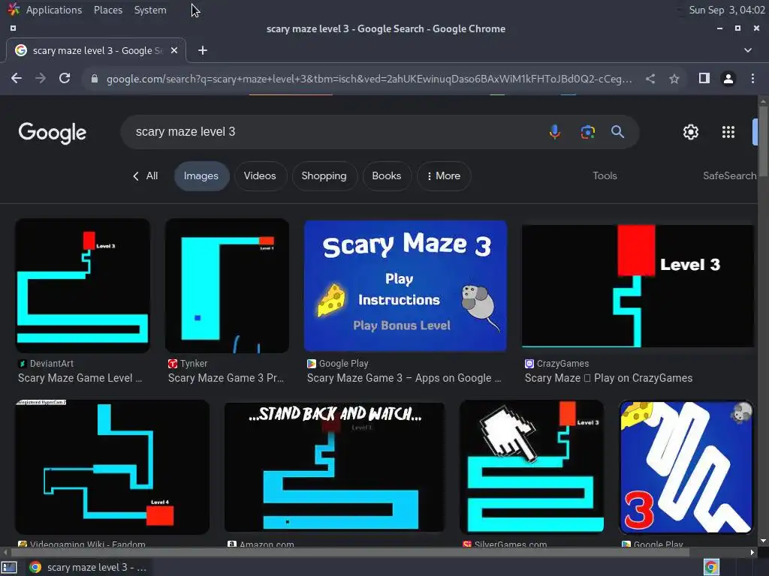Go back to previous page
Screen dimensions: 769x576
click(x=17, y=78)
